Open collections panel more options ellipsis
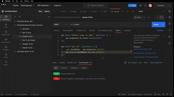The image size is (174, 97). click(49, 17)
